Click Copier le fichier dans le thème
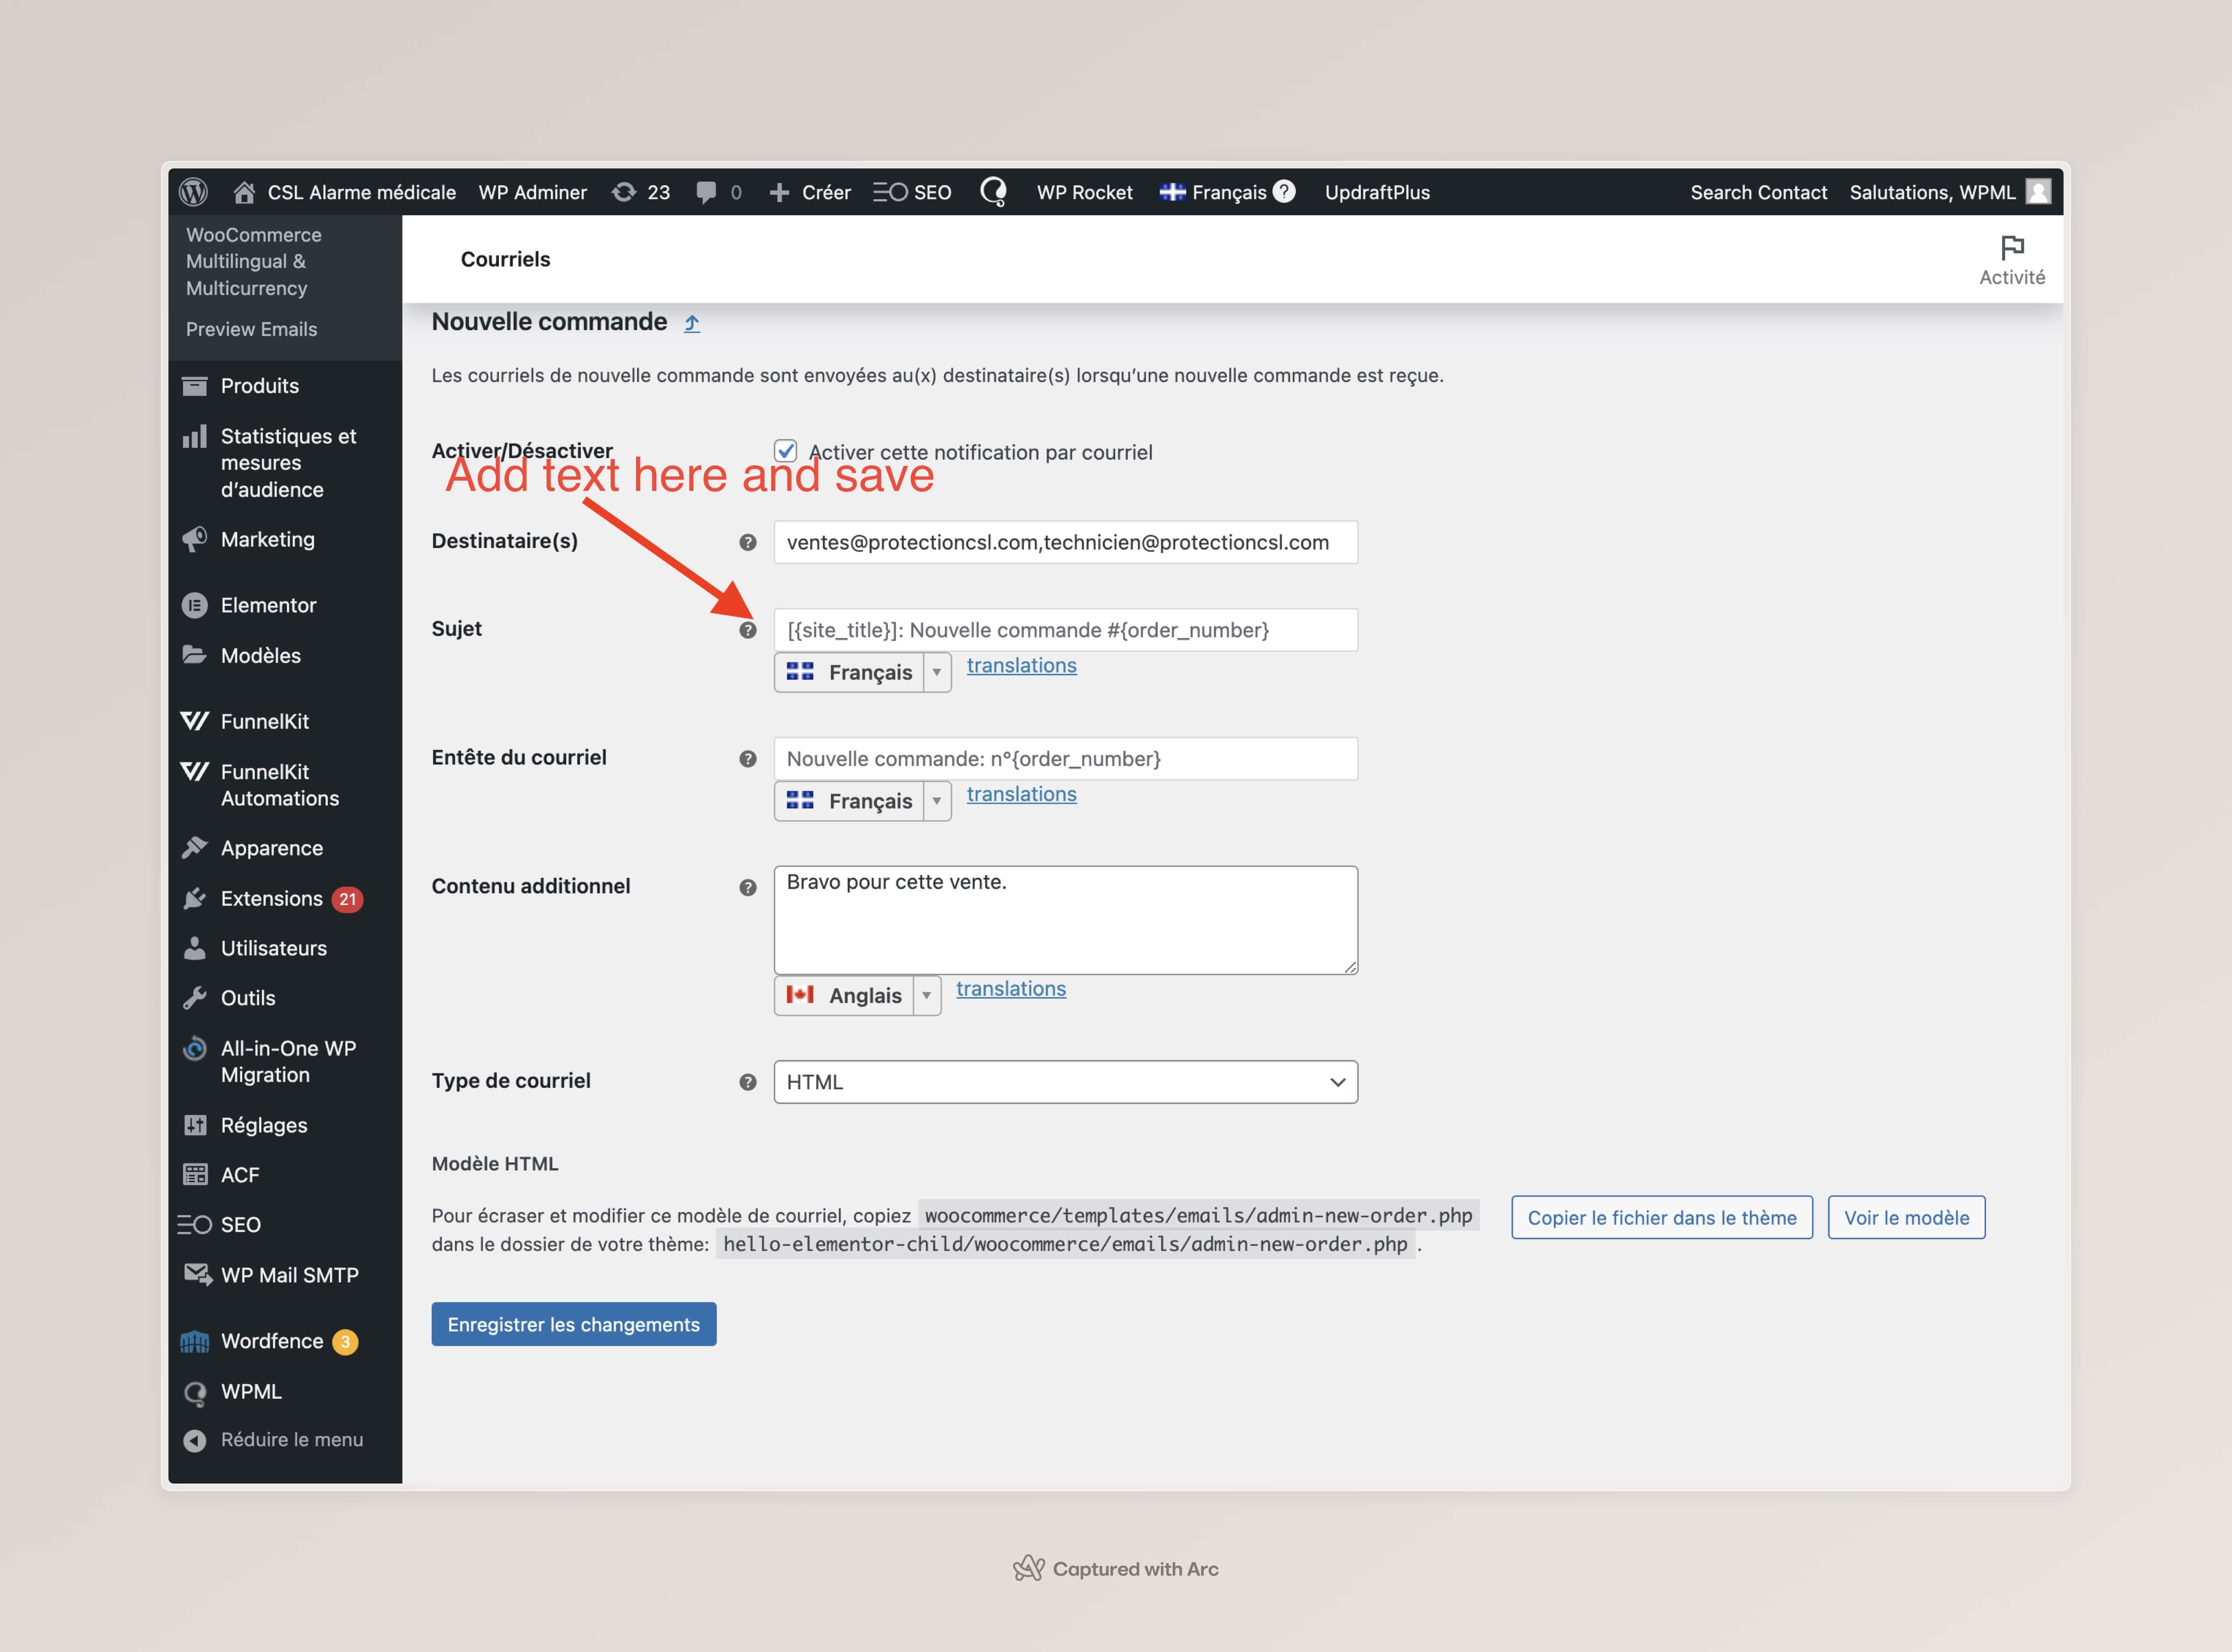Screen dimensions: 2232x1652 pyautogui.click(x=1662, y=1217)
